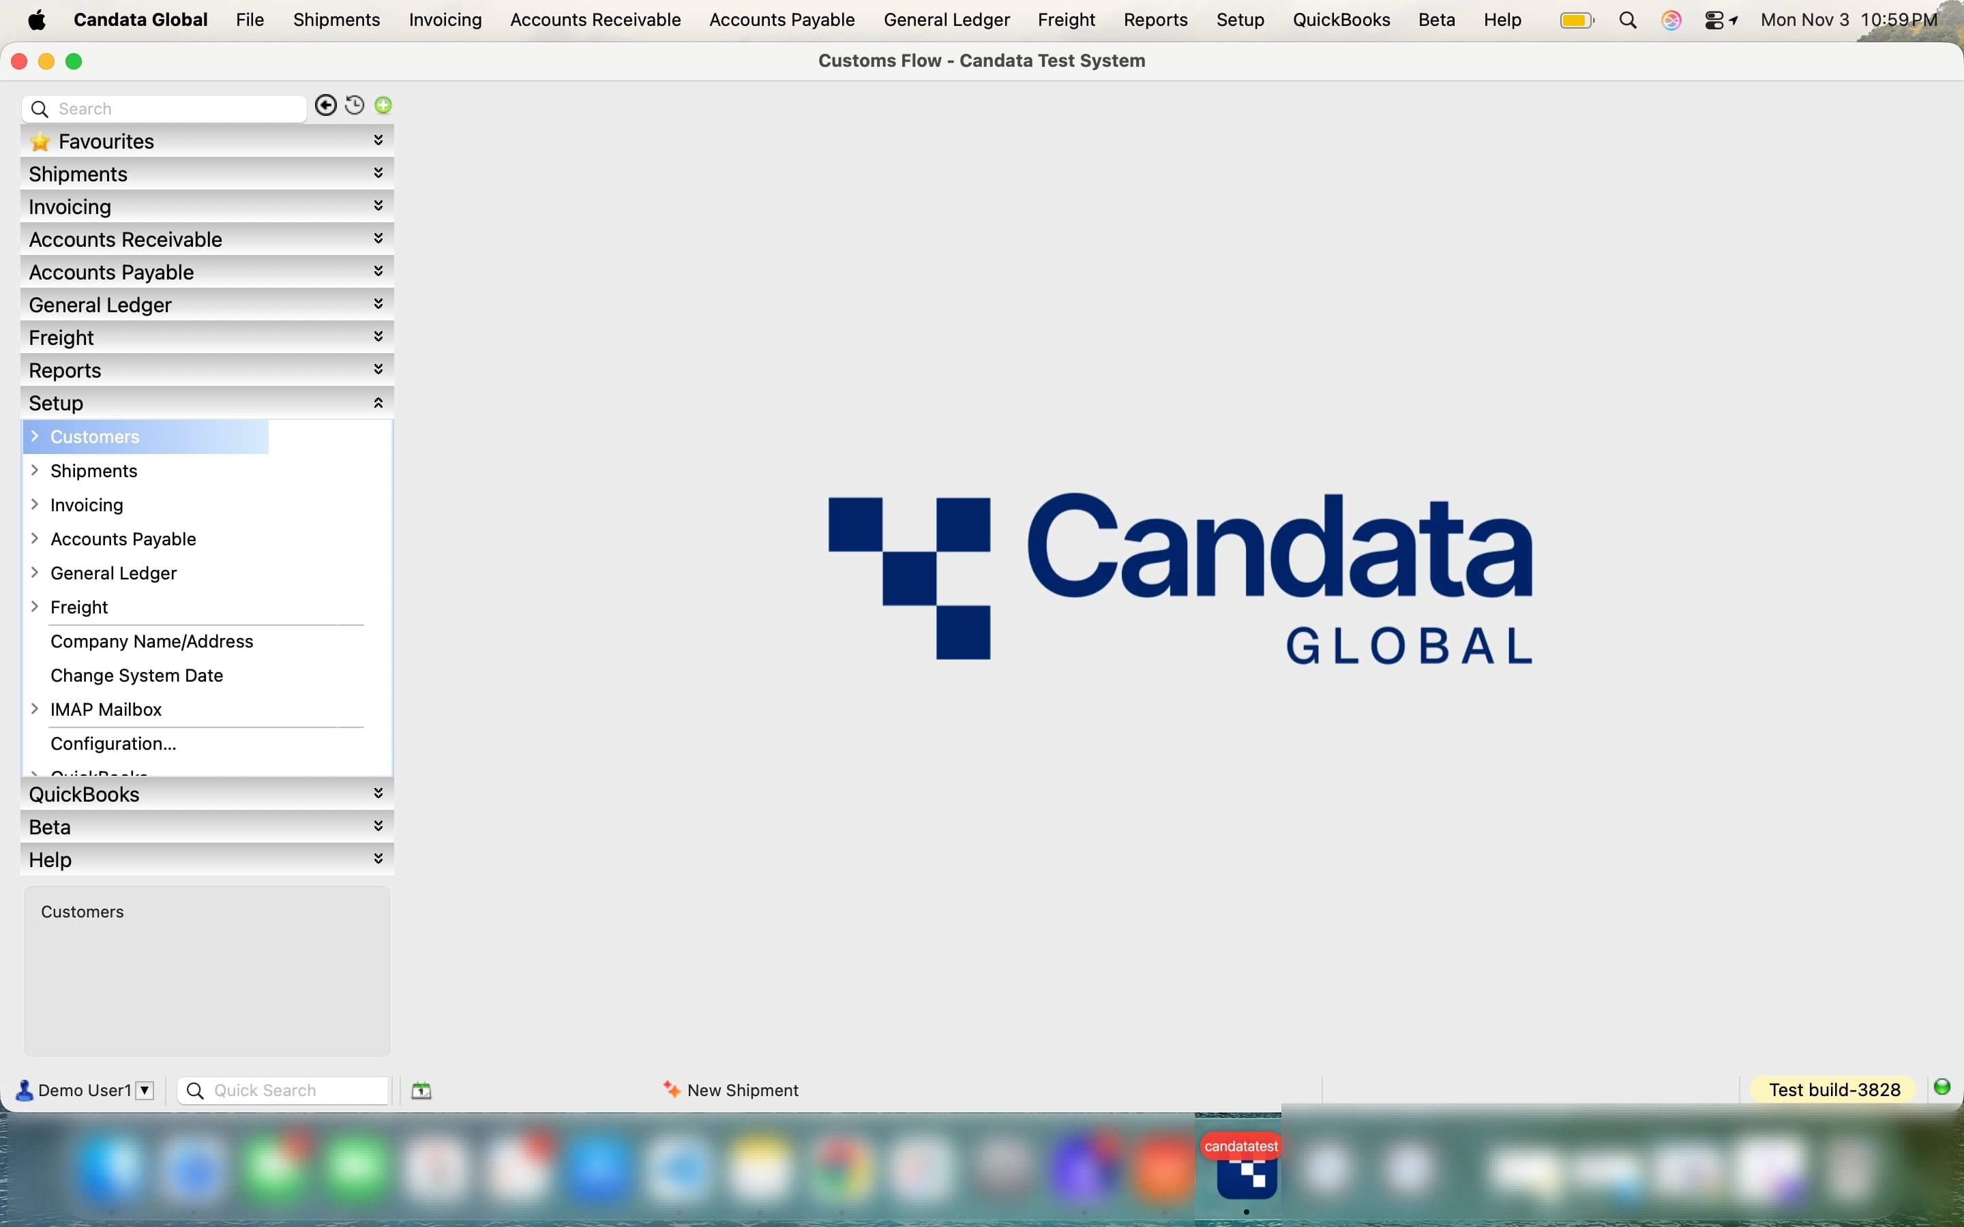Image resolution: width=1964 pixels, height=1227 pixels.
Task: Open the Setup menu in menu bar
Action: (x=1240, y=20)
